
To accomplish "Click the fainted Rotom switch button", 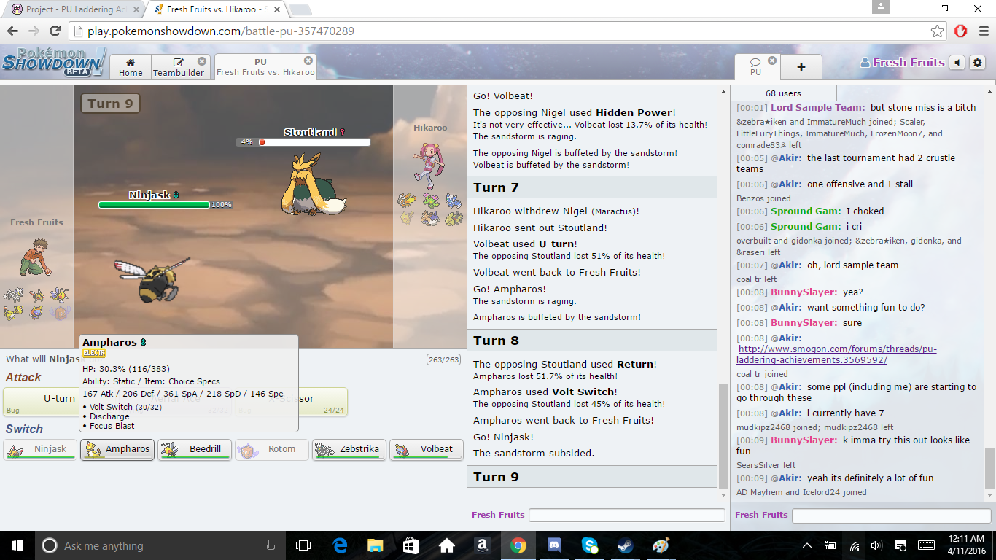I will (272, 449).
